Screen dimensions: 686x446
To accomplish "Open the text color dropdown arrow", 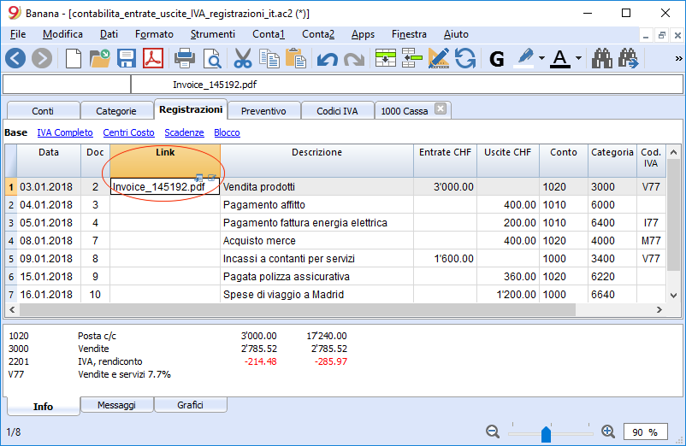I will pyautogui.click(x=578, y=58).
